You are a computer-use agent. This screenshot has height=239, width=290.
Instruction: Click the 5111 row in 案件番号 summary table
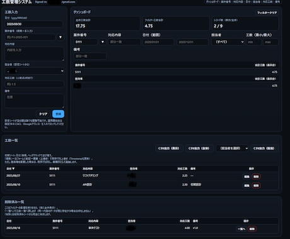tap(176, 72)
